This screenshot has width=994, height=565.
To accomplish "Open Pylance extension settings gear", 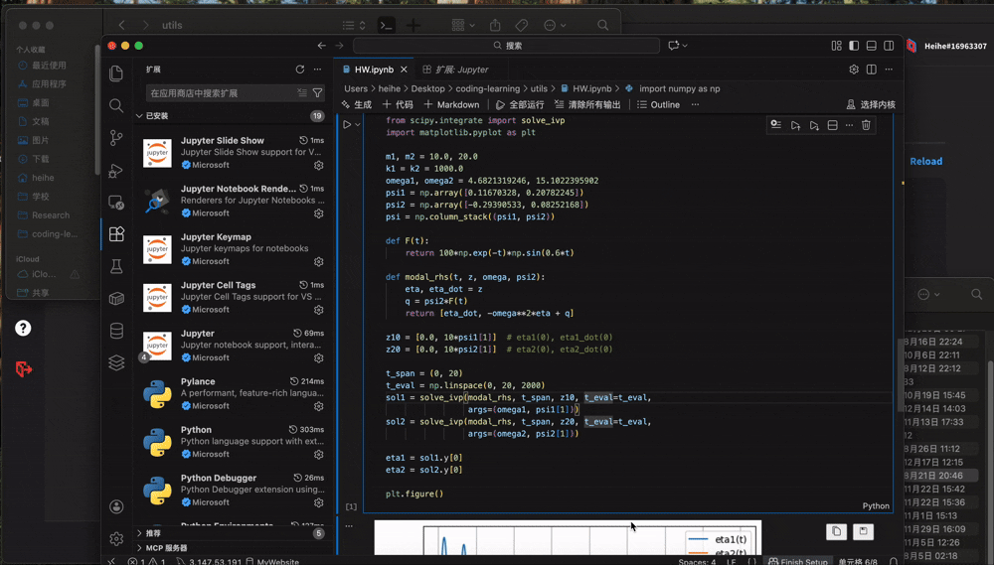I will (318, 406).
